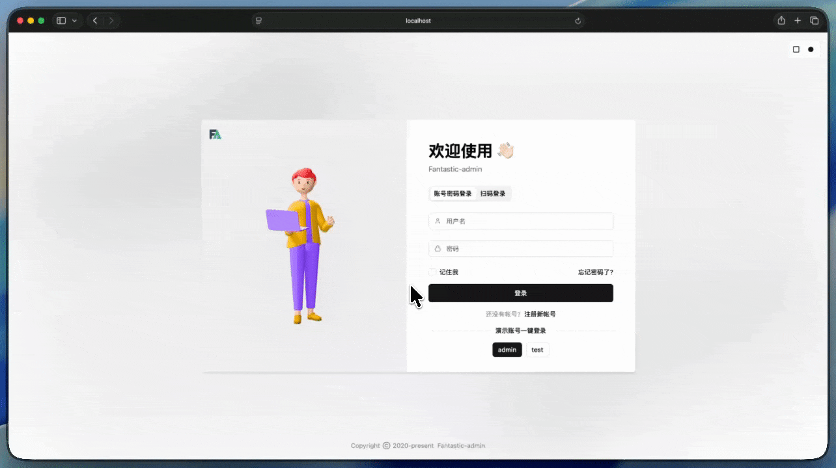Toggle the Safari sidebar icon
The width and height of the screenshot is (836, 468).
pos(61,21)
